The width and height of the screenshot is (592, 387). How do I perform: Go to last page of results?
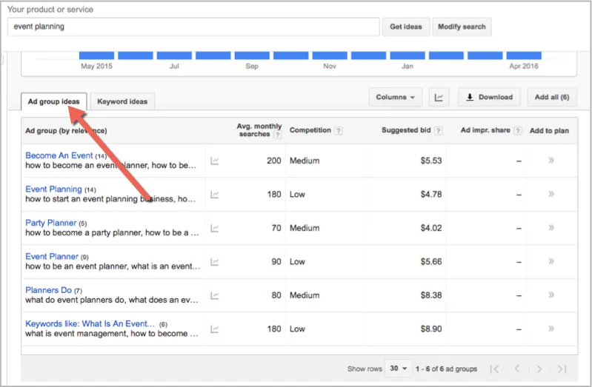562,369
